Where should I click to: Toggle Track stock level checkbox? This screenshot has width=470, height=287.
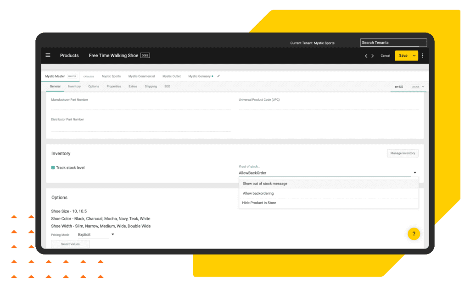[x=53, y=168]
